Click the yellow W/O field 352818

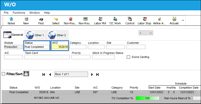point(60,47)
